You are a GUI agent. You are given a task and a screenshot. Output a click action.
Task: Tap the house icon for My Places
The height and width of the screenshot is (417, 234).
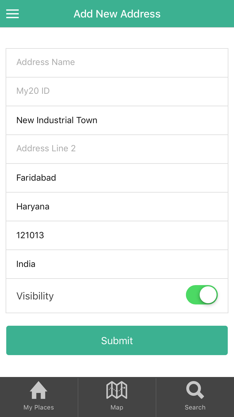tap(39, 390)
